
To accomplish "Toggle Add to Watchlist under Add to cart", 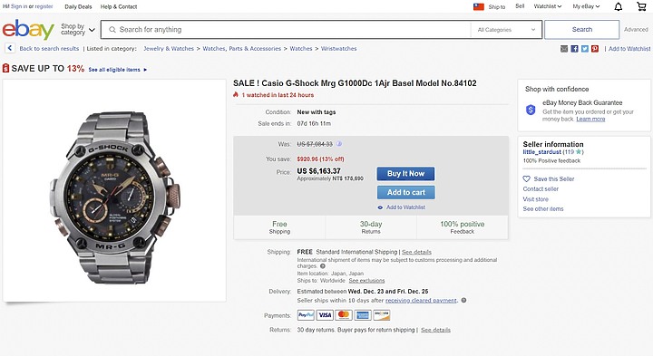I will click(402, 207).
